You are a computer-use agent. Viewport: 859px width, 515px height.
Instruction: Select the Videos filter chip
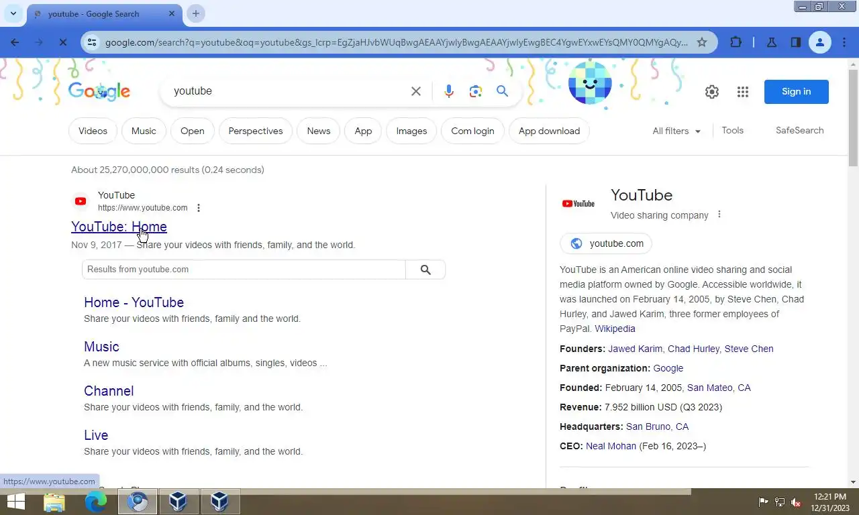(93, 131)
